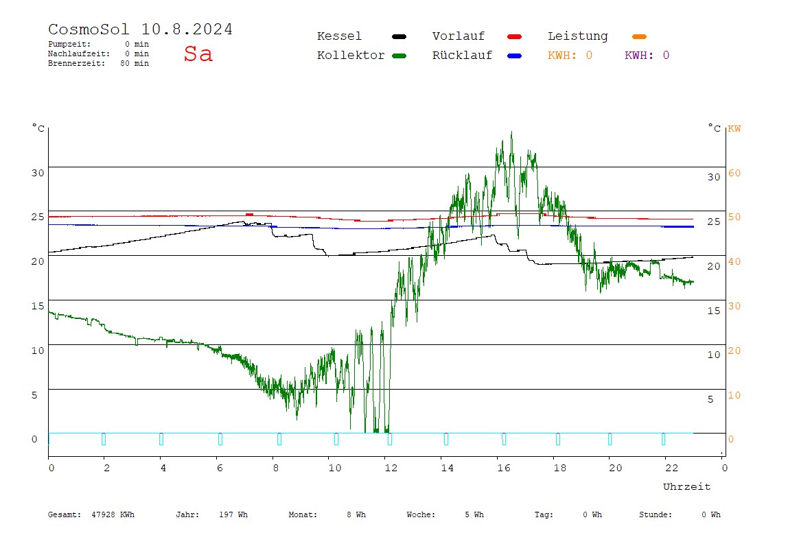
Task: Click the black Kessel legend swatch
Action: 399,36
